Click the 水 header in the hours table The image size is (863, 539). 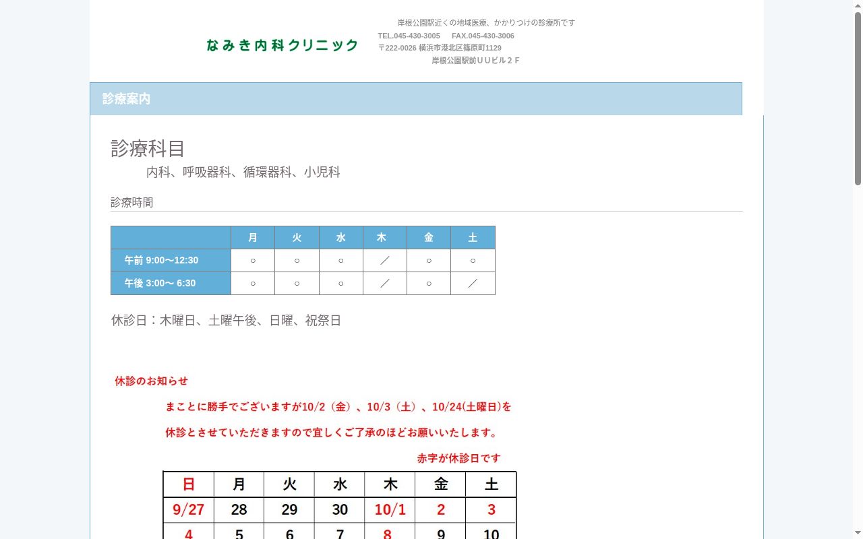[x=340, y=238]
